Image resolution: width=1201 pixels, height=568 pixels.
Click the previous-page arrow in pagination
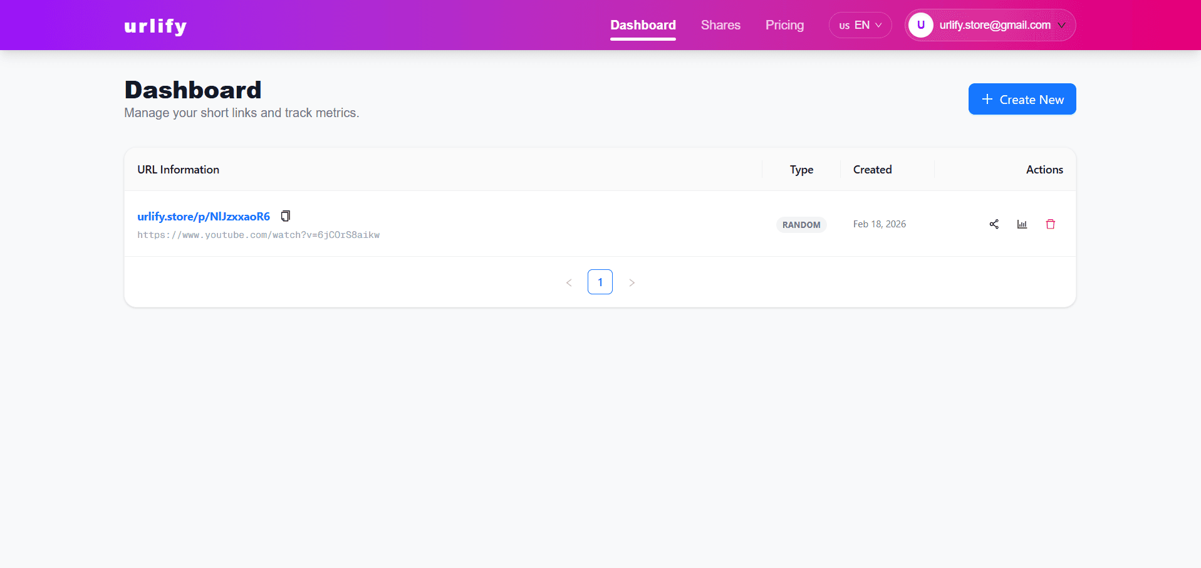click(569, 282)
